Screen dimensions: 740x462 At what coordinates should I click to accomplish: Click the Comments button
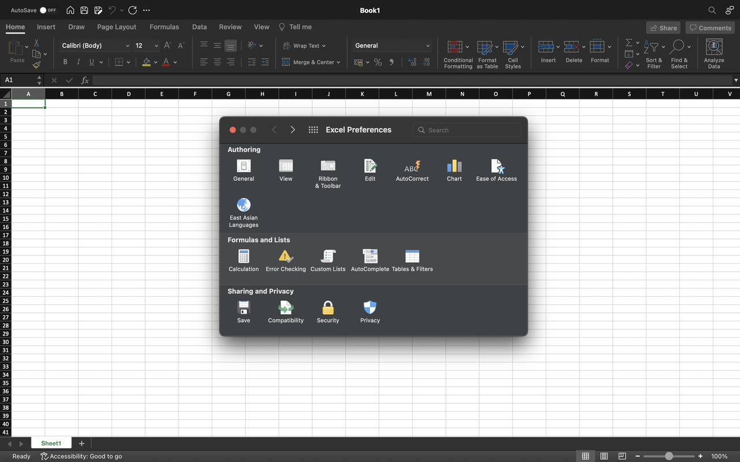click(710, 28)
